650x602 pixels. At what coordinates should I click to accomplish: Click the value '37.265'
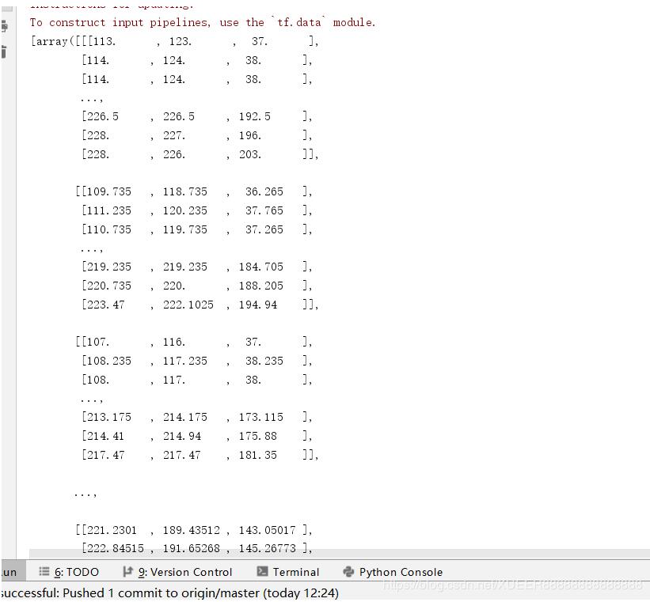(x=264, y=229)
